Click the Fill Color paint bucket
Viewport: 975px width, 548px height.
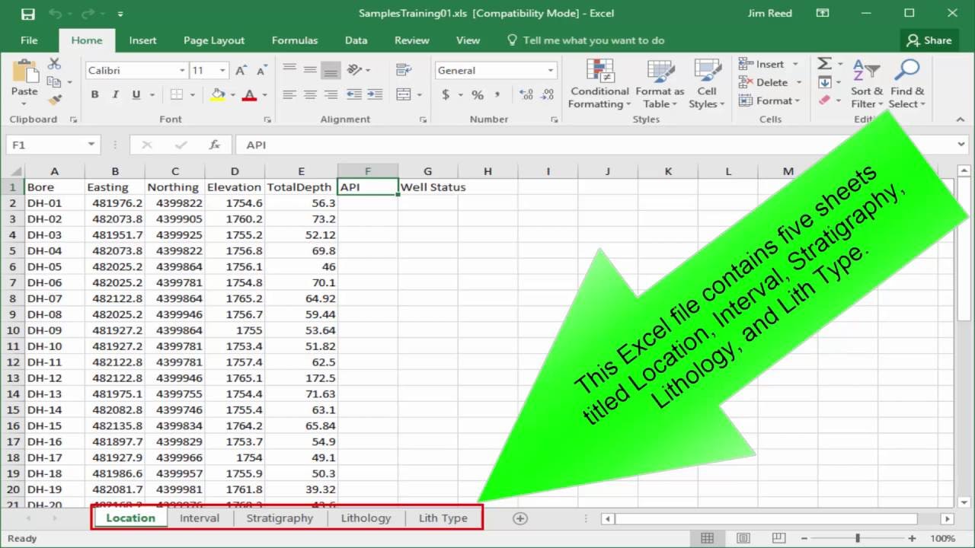coord(218,94)
